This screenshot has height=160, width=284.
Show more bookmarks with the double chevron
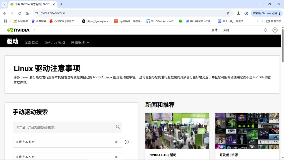[x=257, y=21]
